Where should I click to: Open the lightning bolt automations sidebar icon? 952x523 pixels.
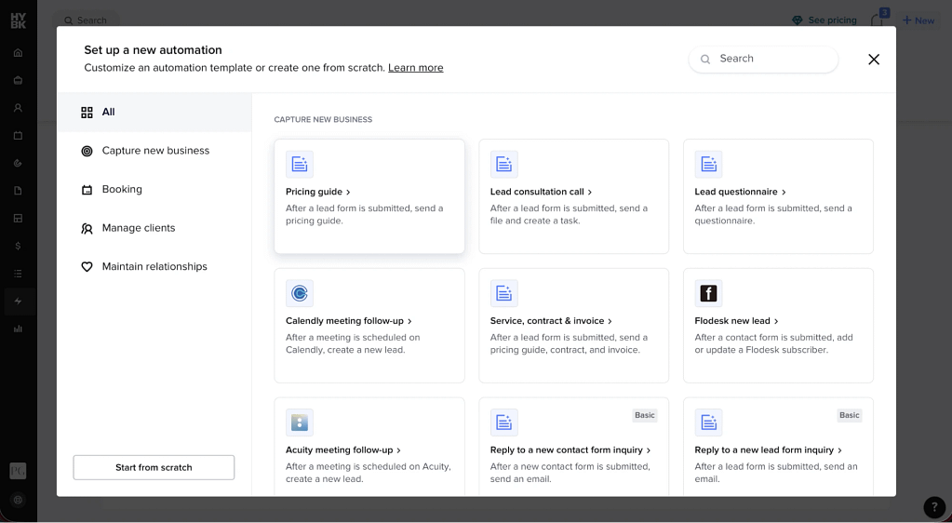(x=19, y=302)
